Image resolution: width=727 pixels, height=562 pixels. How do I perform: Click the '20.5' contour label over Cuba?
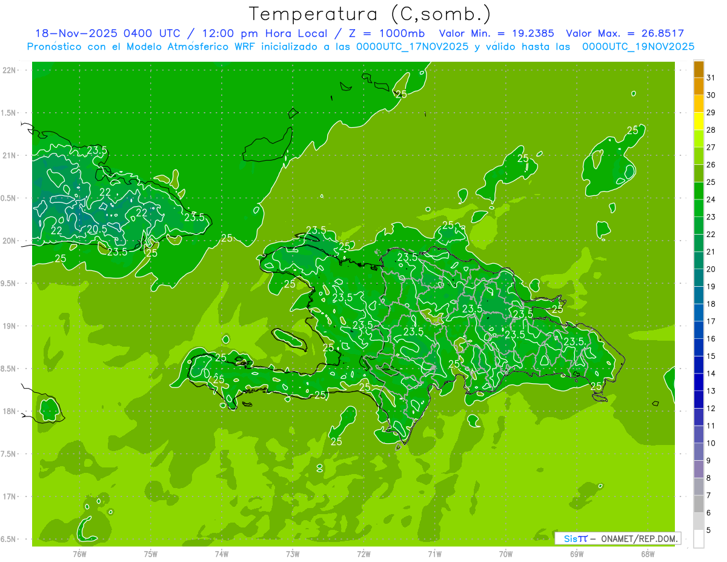[97, 229]
